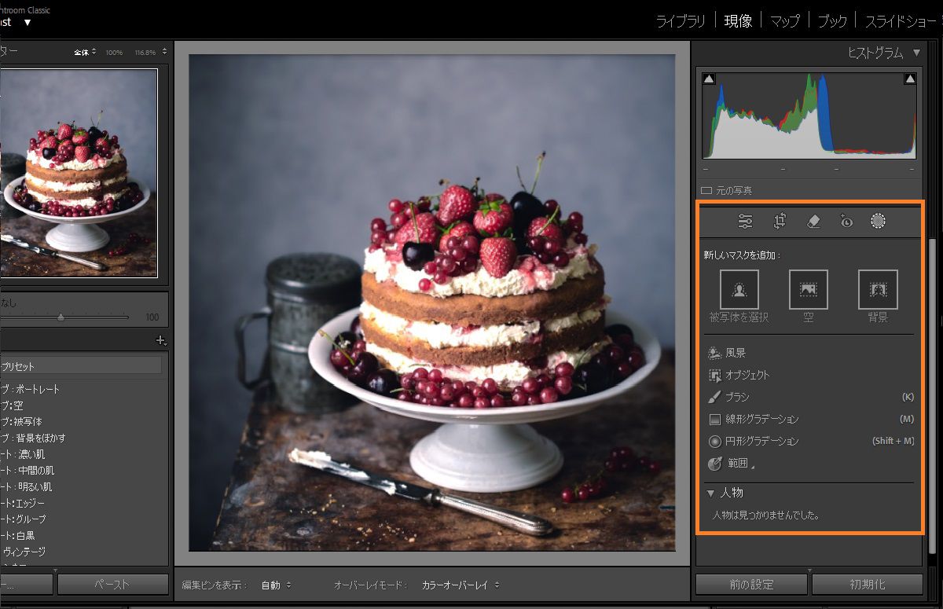Click the ペースト button
The image size is (943, 609).
point(112,585)
